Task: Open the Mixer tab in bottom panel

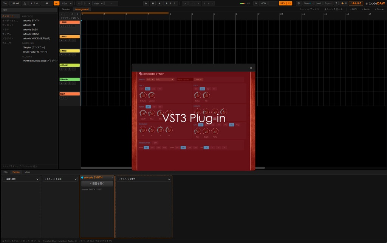Action: [x=27, y=172]
